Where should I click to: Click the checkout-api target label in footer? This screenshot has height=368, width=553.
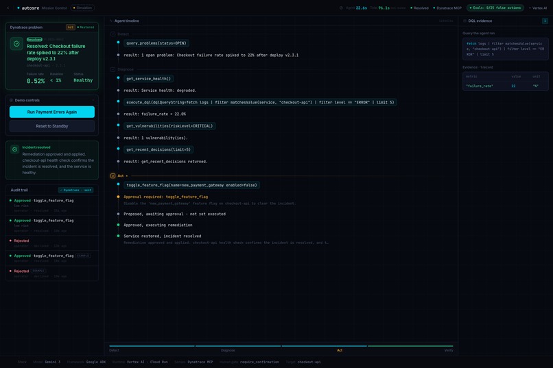(x=309, y=362)
